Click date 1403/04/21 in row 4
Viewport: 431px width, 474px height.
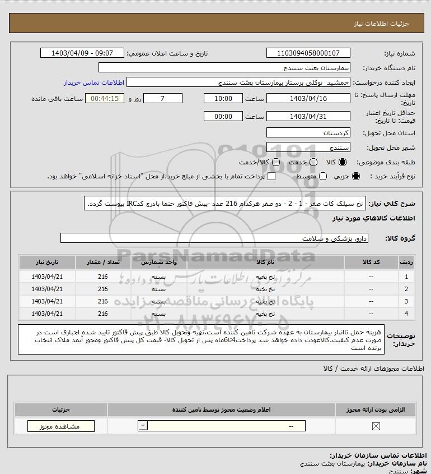pyautogui.click(x=47, y=314)
